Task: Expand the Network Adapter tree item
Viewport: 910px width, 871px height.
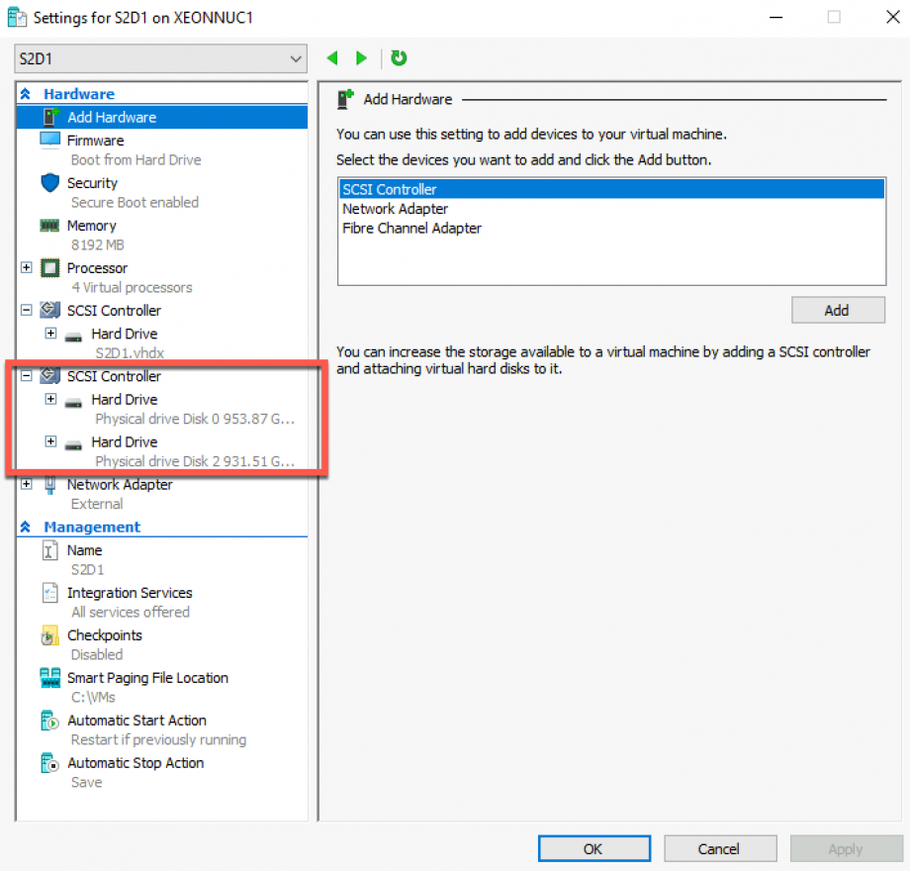Action: click(26, 484)
